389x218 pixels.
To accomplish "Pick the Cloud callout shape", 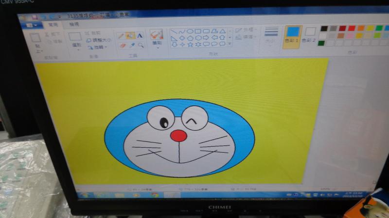I will pos(222,44).
